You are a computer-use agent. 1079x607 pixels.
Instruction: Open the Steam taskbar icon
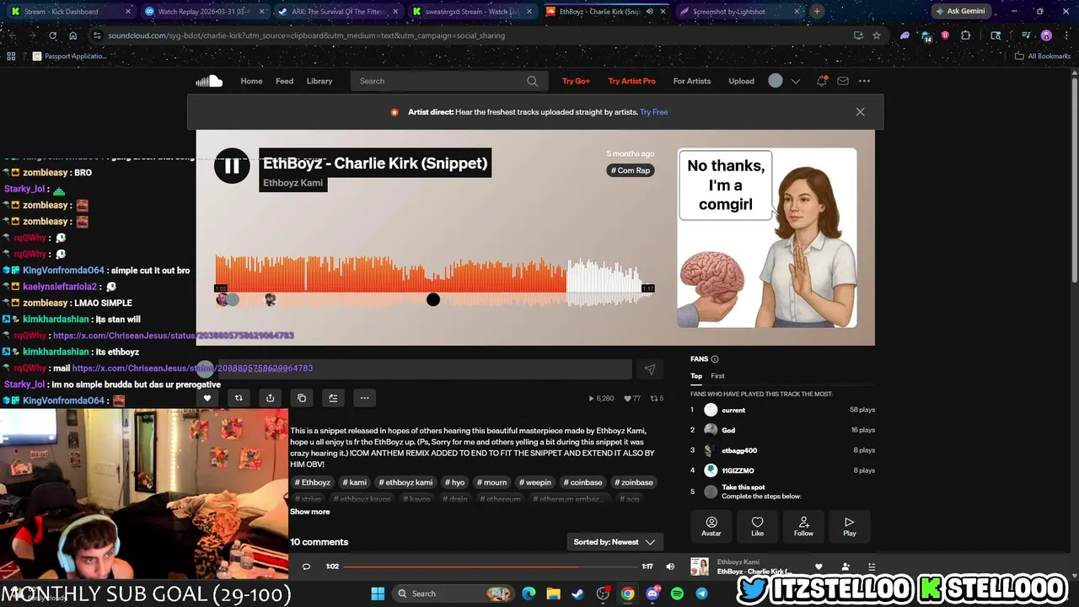577,594
